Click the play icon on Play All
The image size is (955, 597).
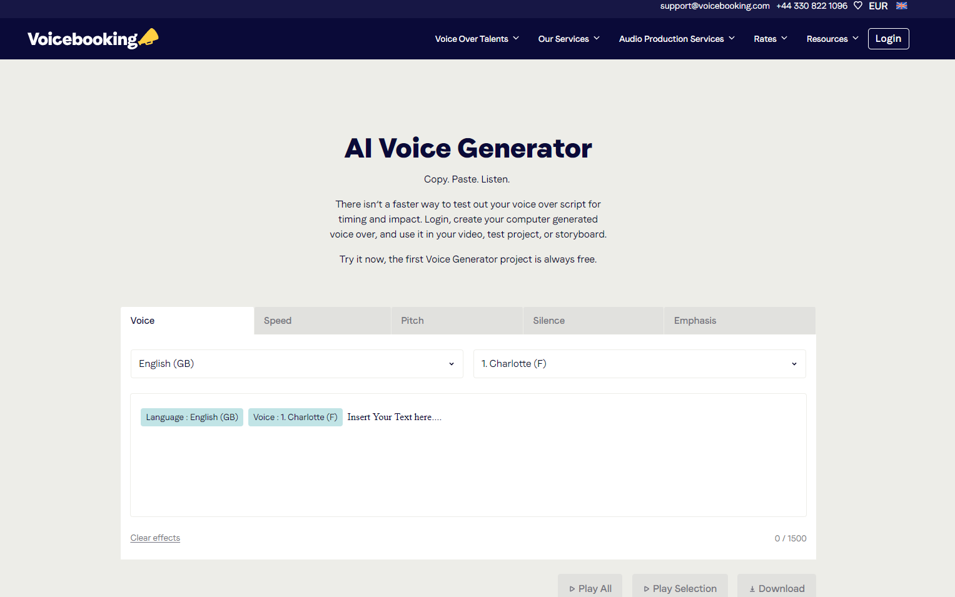pyautogui.click(x=572, y=588)
